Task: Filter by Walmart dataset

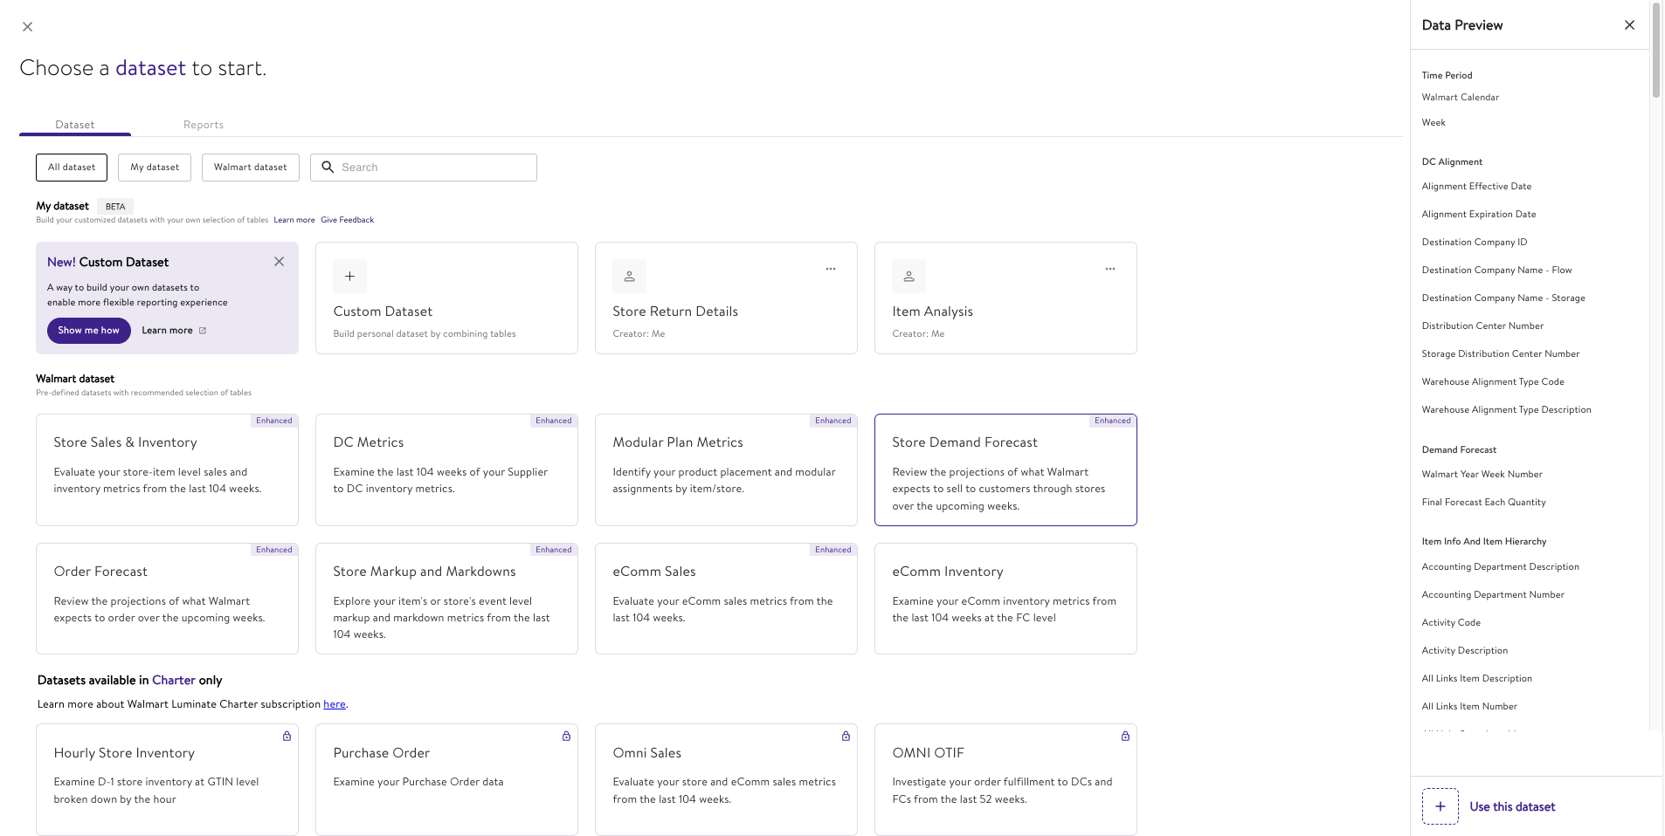Action: click(x=251, y=168)
